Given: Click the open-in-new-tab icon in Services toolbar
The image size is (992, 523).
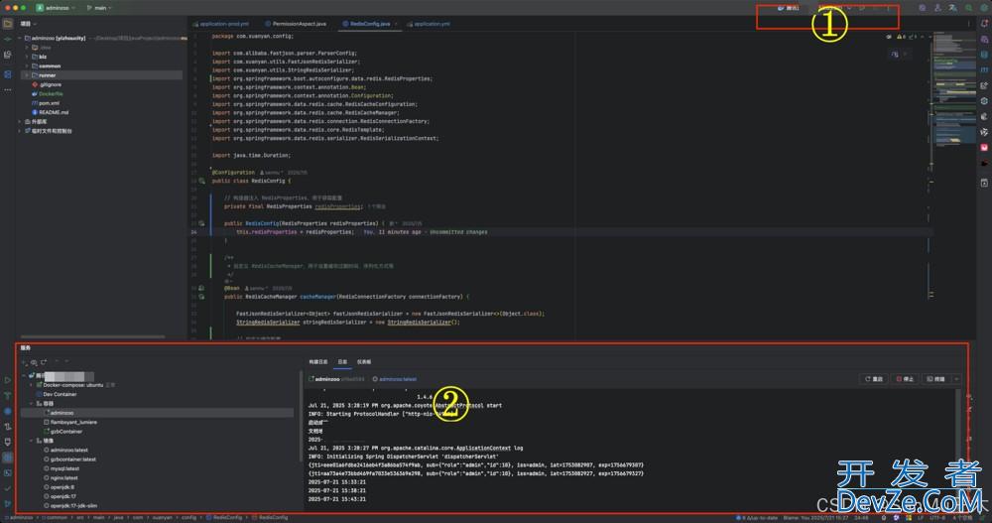Looking at the screenshot, I should (x=44, y=362).
